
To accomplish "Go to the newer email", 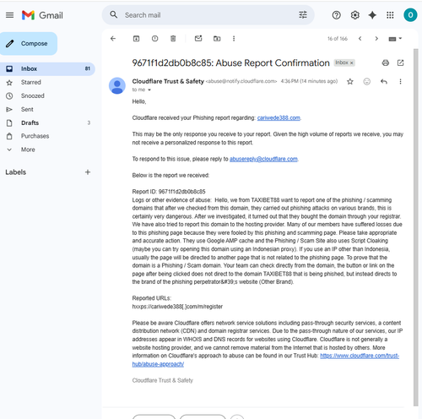I will coord(360,39).
